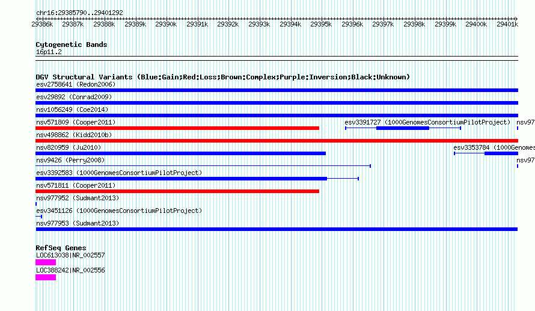The image size is (535, 311).
Task: Click the 29388k ruler tick label
Action: coord(104,24)
